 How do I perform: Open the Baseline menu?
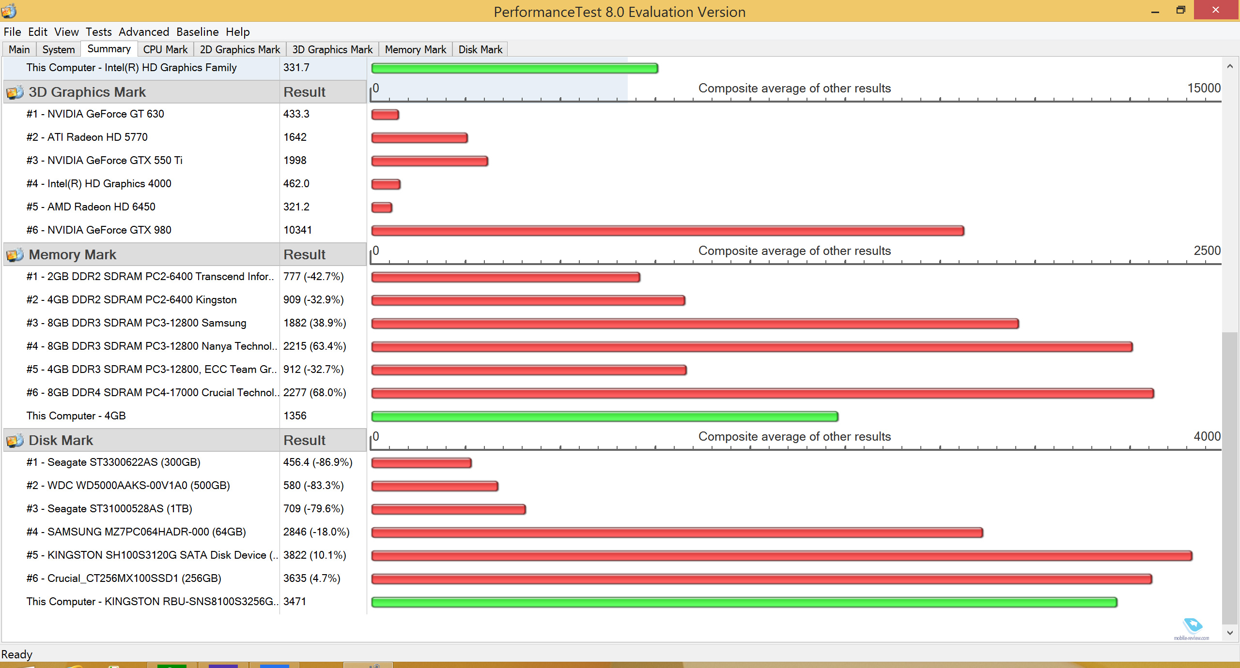197,32
